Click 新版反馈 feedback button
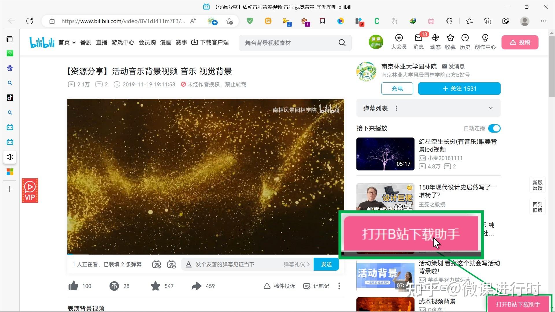The width and height of the screenshot is (555, 312). click(538, 185)
